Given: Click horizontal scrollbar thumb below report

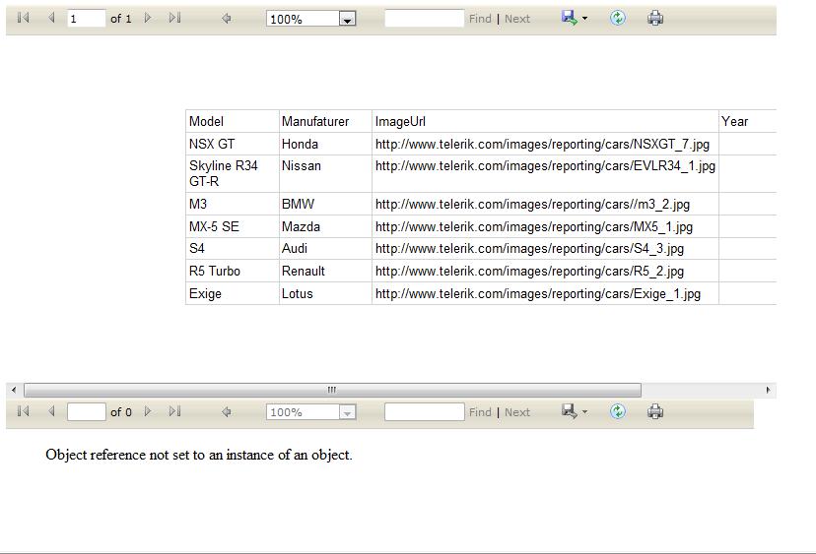Looking at the screenshot, I should pos(332,390).
